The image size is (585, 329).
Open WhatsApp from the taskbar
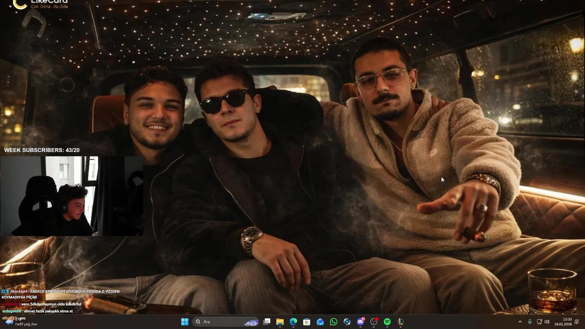pos(334,322)
